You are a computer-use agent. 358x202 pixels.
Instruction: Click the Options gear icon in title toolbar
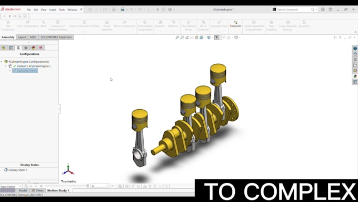tap(170, 9)
